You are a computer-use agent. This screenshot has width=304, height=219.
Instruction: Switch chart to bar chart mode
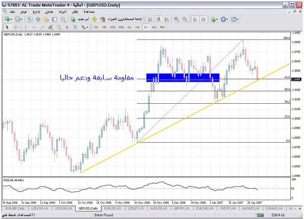click(x=150, y=19)
